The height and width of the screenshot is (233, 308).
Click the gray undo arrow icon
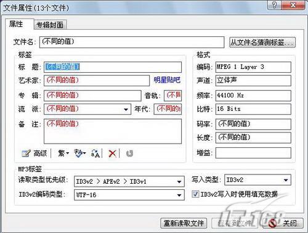tap(129, 153)
